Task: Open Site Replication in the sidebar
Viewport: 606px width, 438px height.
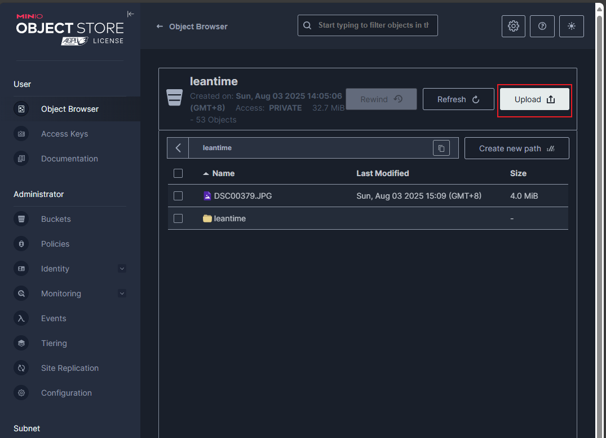Action: click(x=70, y=368)
